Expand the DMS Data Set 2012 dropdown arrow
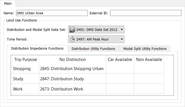This screenshot has width=185, height=107. pos(122,30)
